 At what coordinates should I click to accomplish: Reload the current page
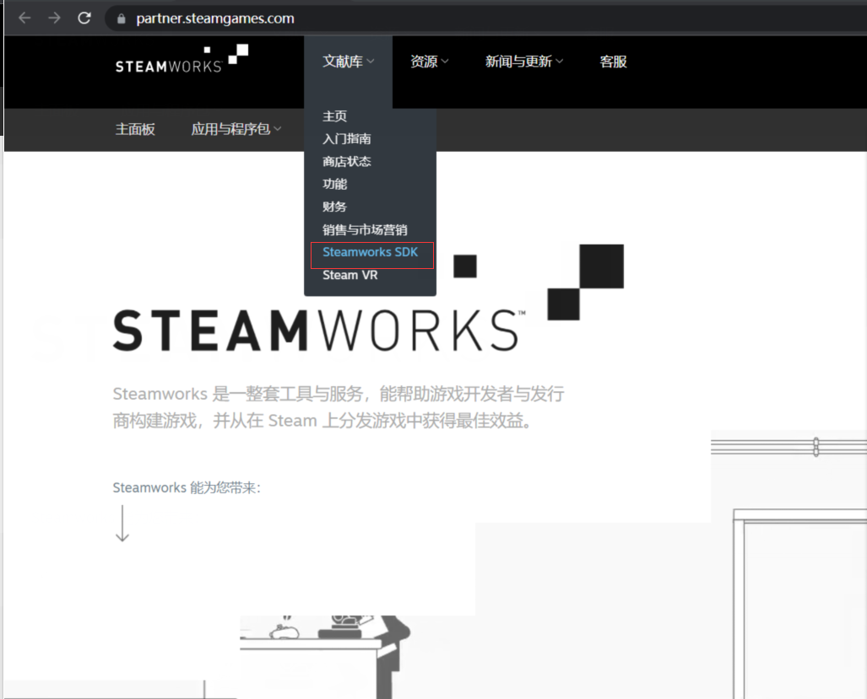pos(84,18)
